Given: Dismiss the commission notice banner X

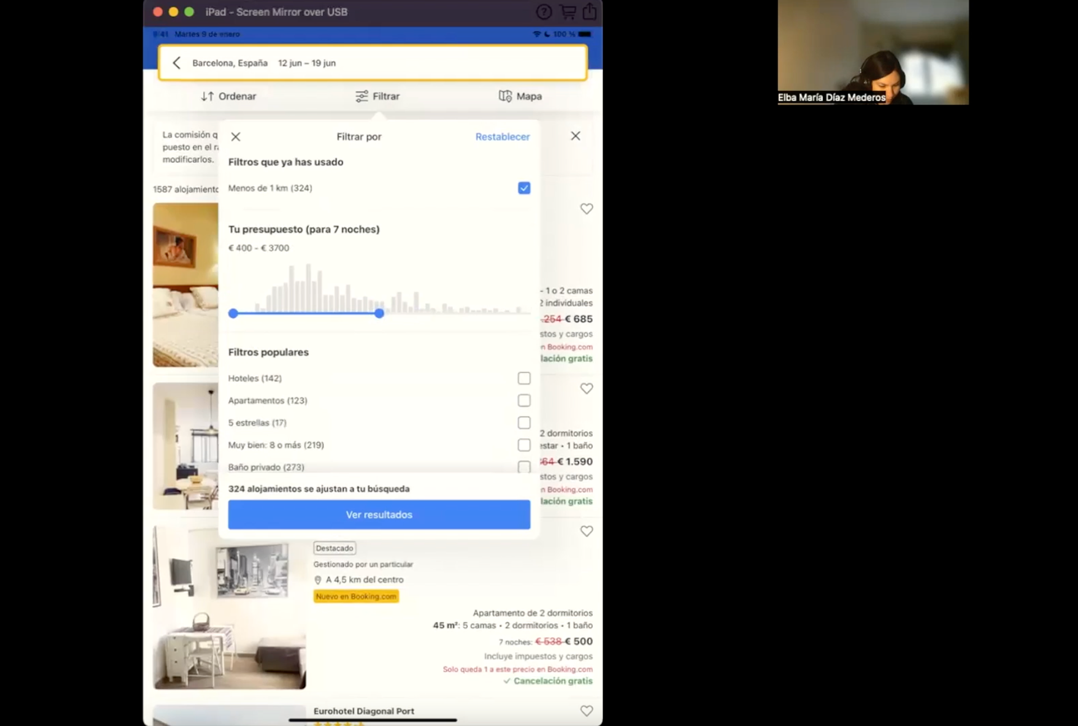Looking at the screenshot, I should click(x=575, y=136).
